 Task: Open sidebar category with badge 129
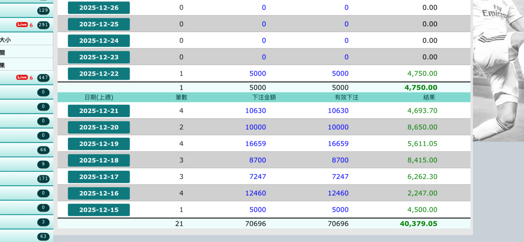click(x=26, y=11)
